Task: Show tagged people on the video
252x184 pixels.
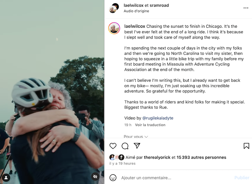Action: pos(6,177)
